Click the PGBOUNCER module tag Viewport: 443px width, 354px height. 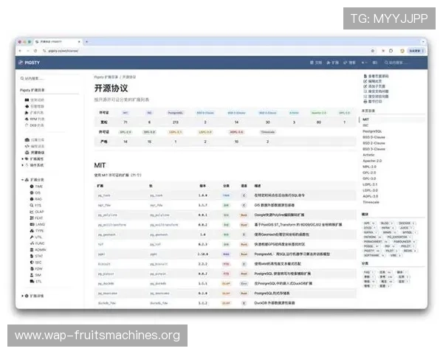point(404,242)
